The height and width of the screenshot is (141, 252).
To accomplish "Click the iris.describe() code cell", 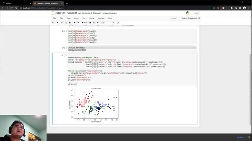I will coord(132,49).
